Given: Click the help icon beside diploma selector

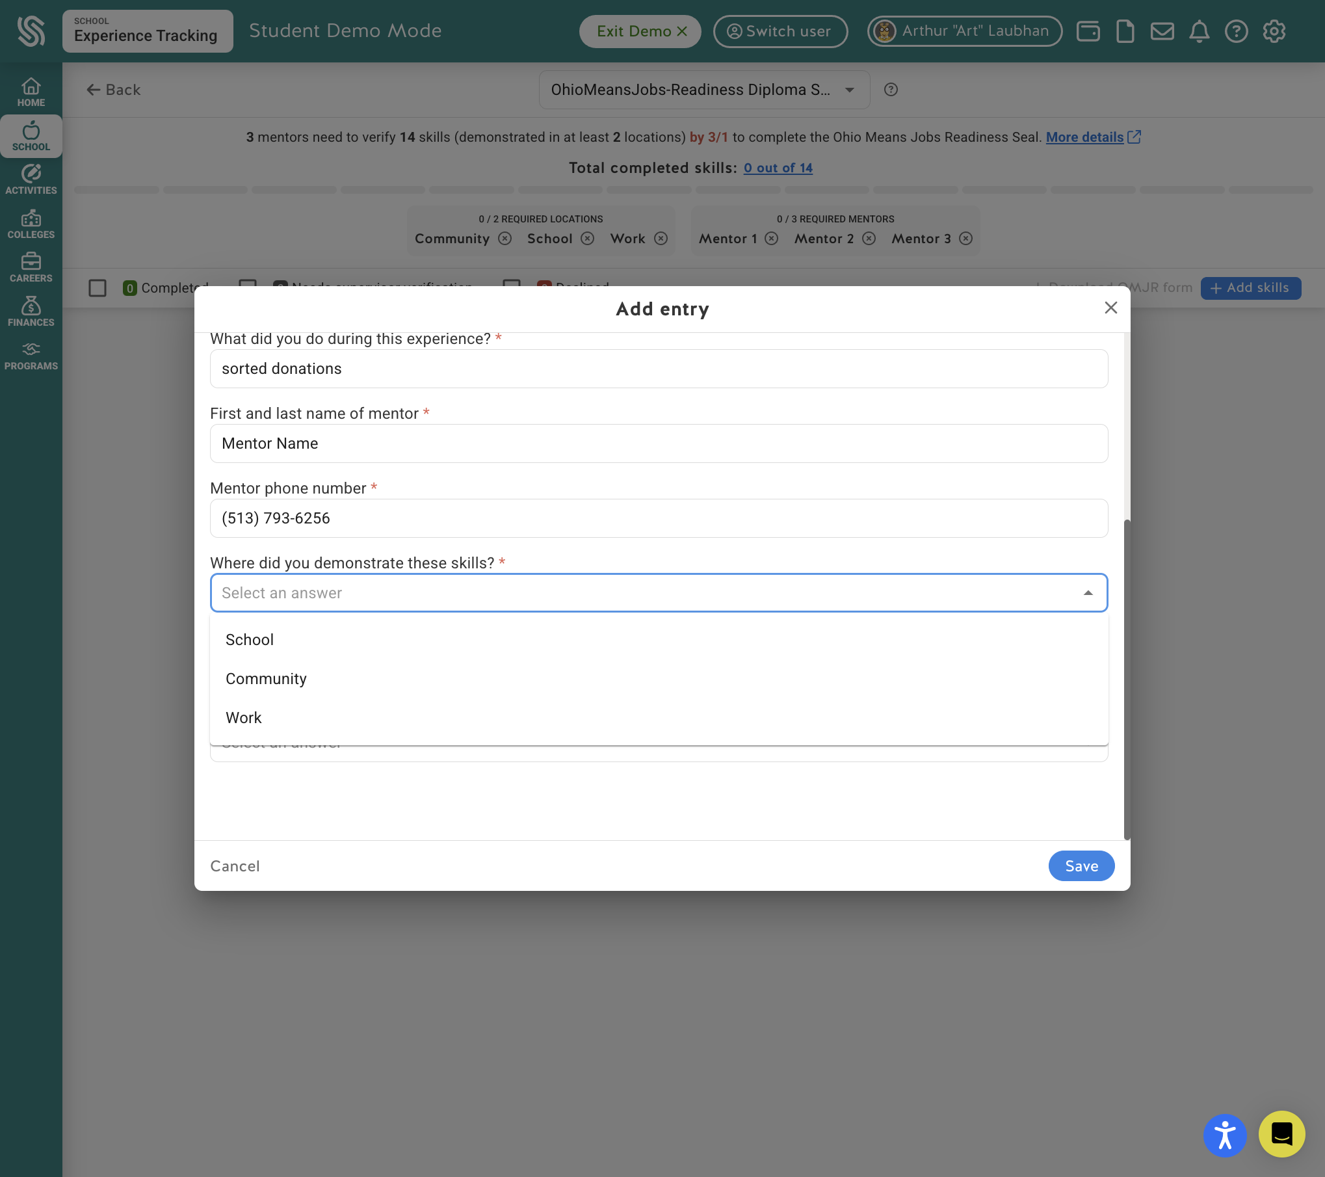Looking at the screenshot, I should click(891, 90).
